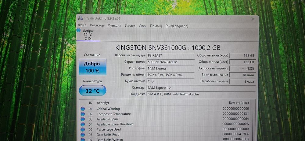
Task: Click the Добро 100 % health status button
Action: point(92,67)
